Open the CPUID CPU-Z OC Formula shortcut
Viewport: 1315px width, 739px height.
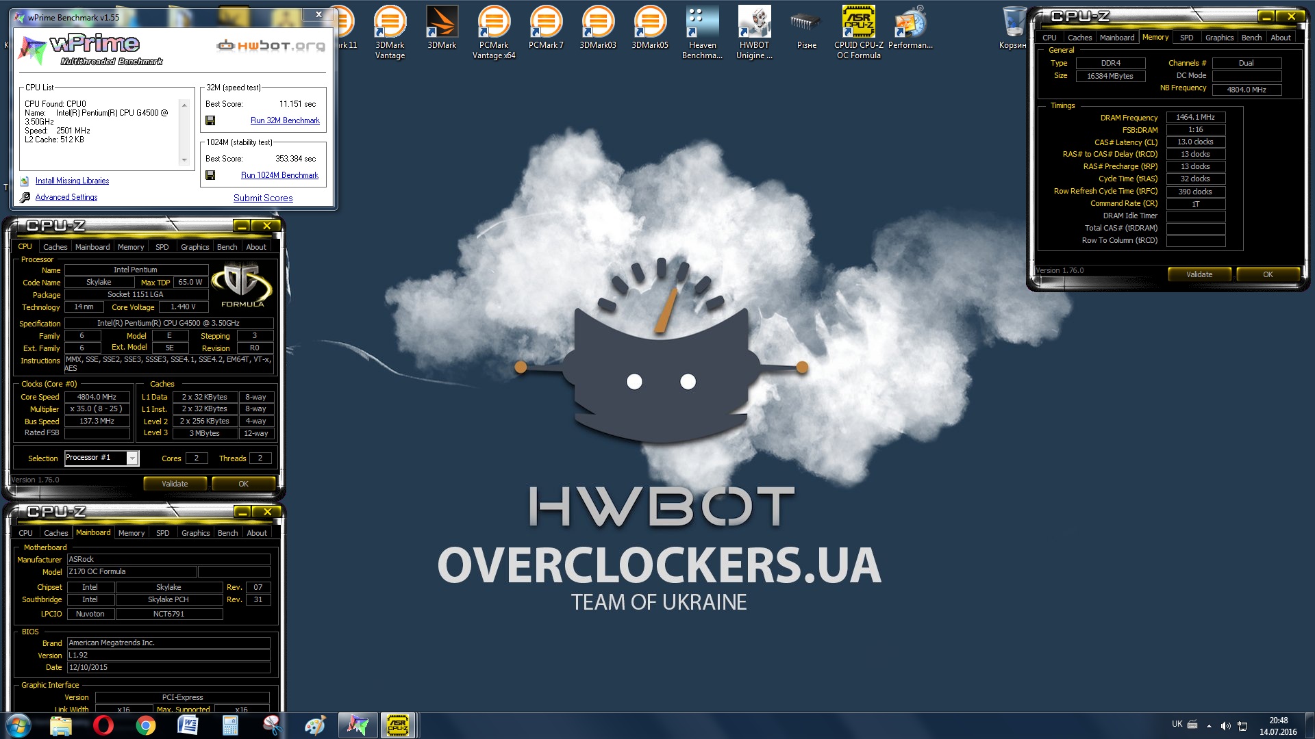858,32
